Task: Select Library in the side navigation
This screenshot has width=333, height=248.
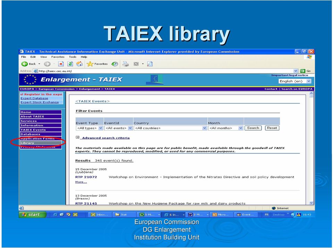Action: coord(41,143)
